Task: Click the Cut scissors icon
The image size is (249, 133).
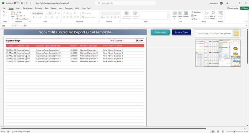Action: pos(17,12)
